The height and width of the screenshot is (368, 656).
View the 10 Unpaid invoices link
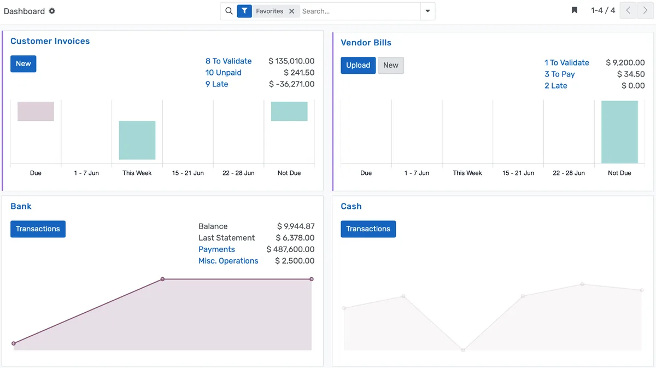point(223,73)
